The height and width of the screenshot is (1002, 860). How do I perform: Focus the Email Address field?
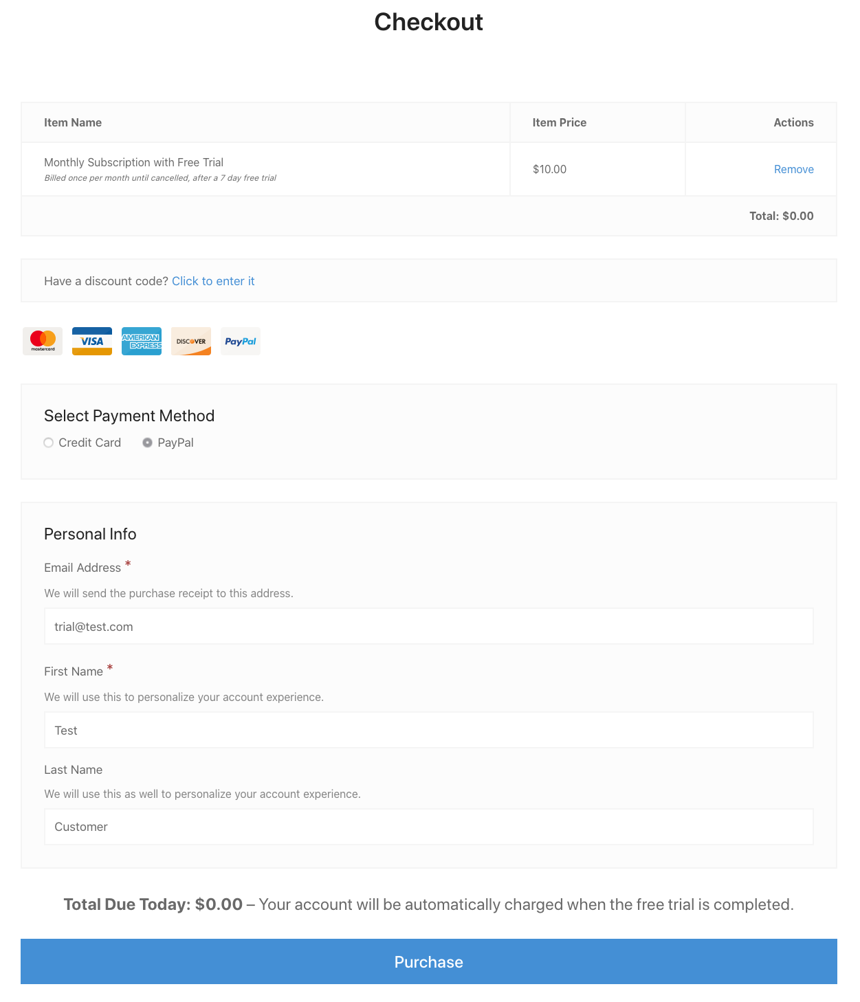(428, 626)
